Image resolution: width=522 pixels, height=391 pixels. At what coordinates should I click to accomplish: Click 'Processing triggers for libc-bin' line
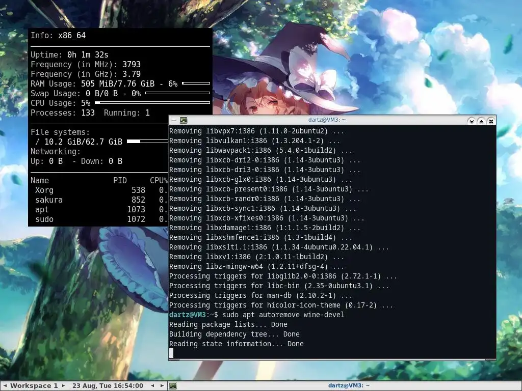click(279, 286)
